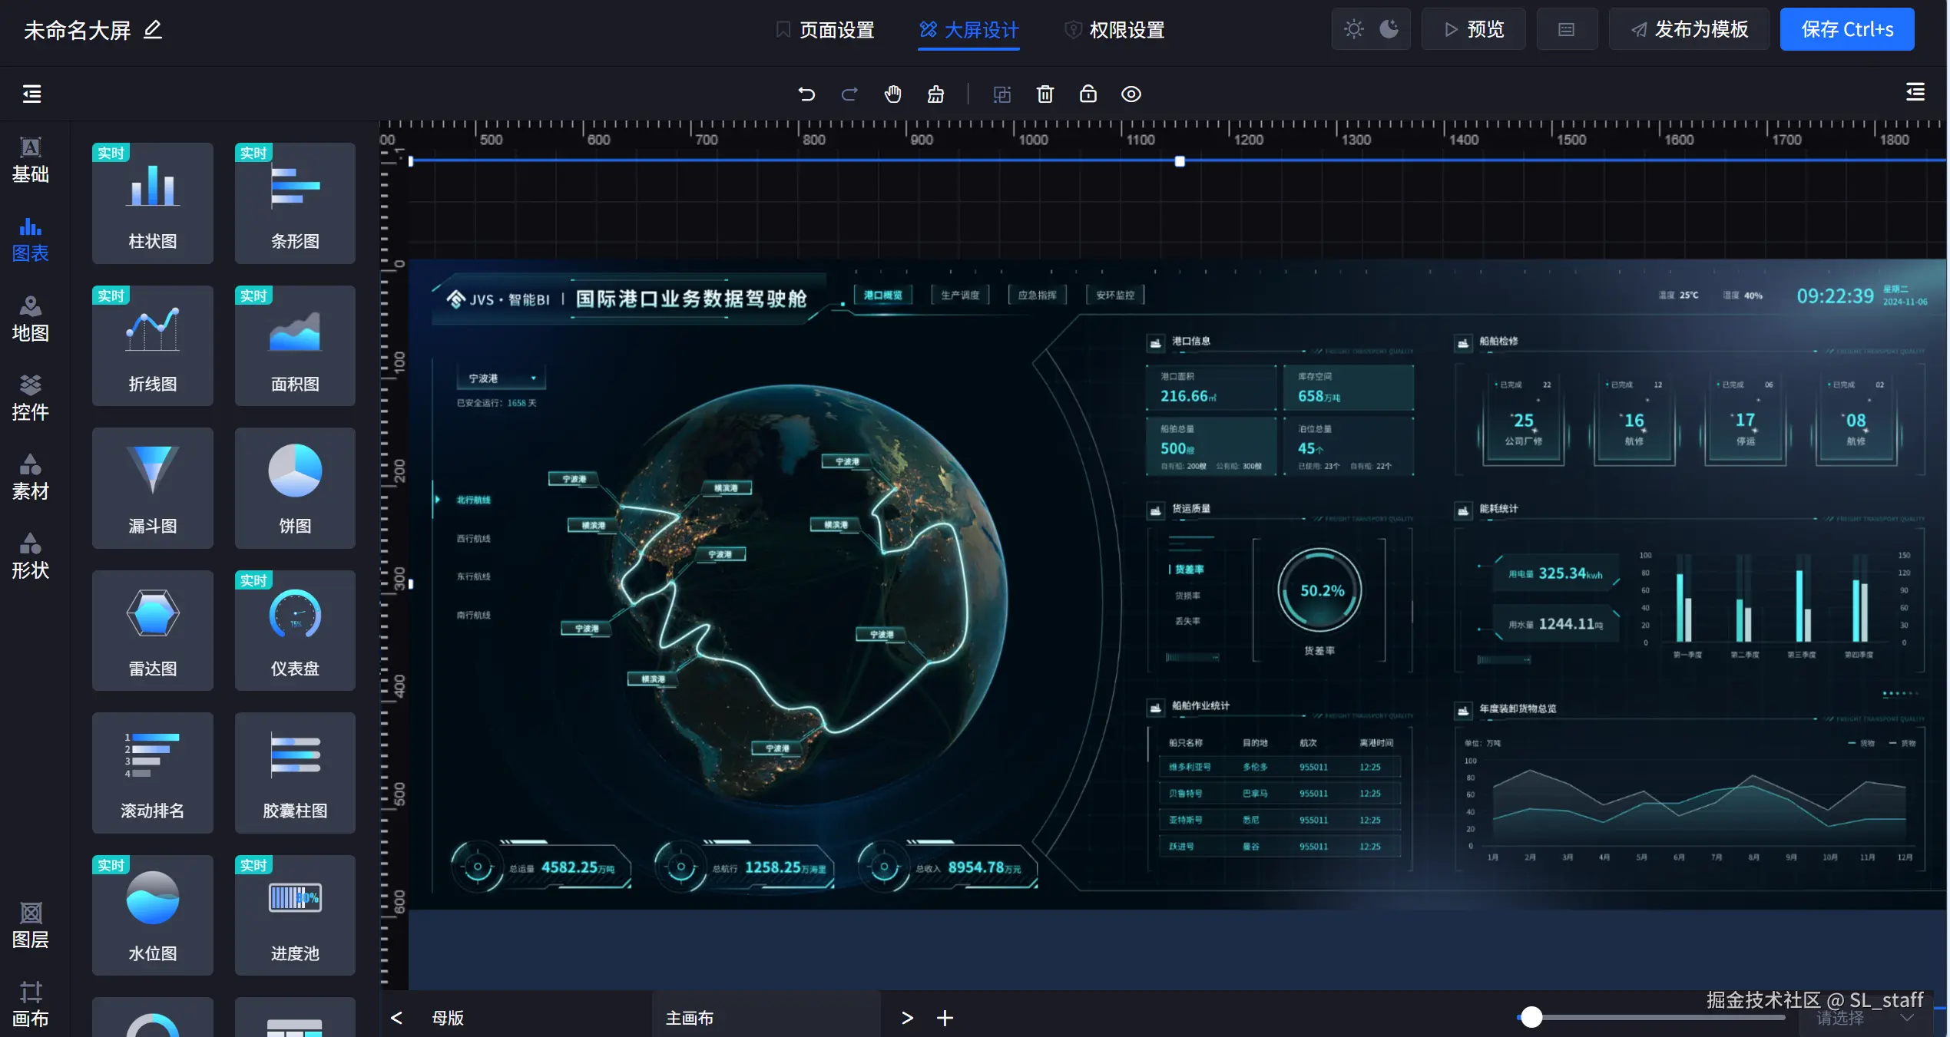
Task: Click the canvas zoom slider handle
Action: pyautogui.click(x=1531, y=1017)
